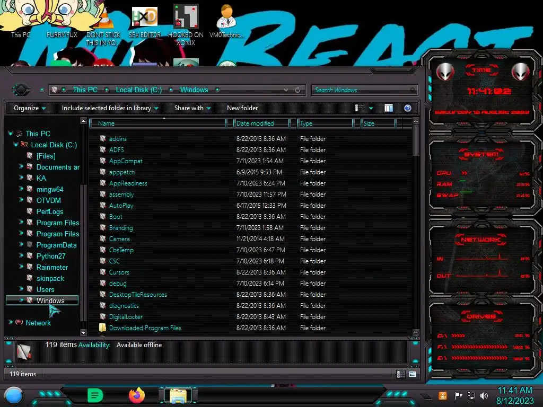Select Rainmeter in the navigation tree

(x=52, y=267)
